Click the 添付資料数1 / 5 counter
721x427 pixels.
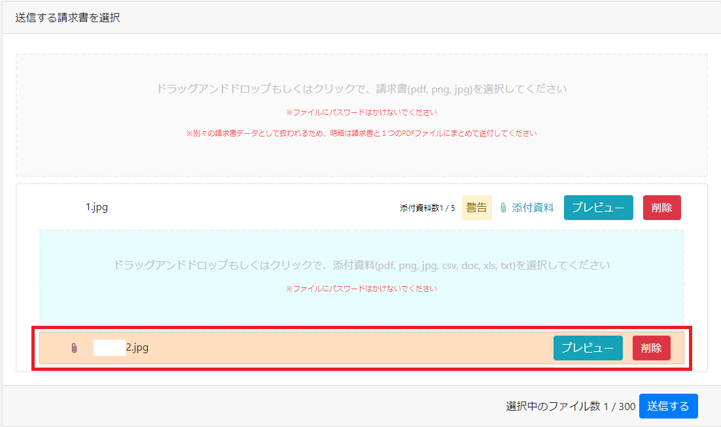click(x=427, y=208)
